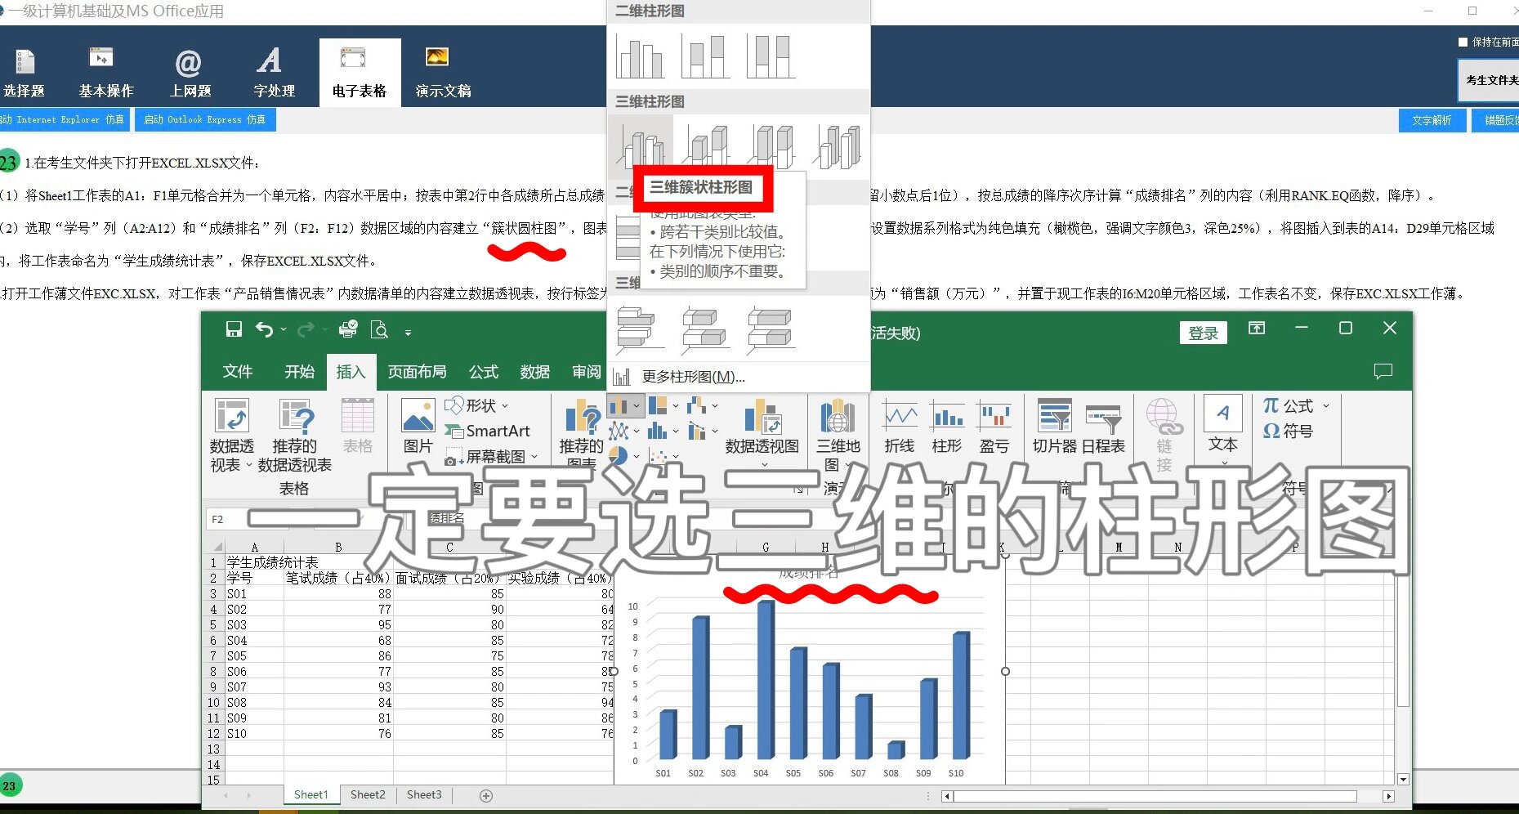The image size is (1519, 814).
Task: Launch Internet Explorer 仿真 button
Action: (x=65, y=119)
